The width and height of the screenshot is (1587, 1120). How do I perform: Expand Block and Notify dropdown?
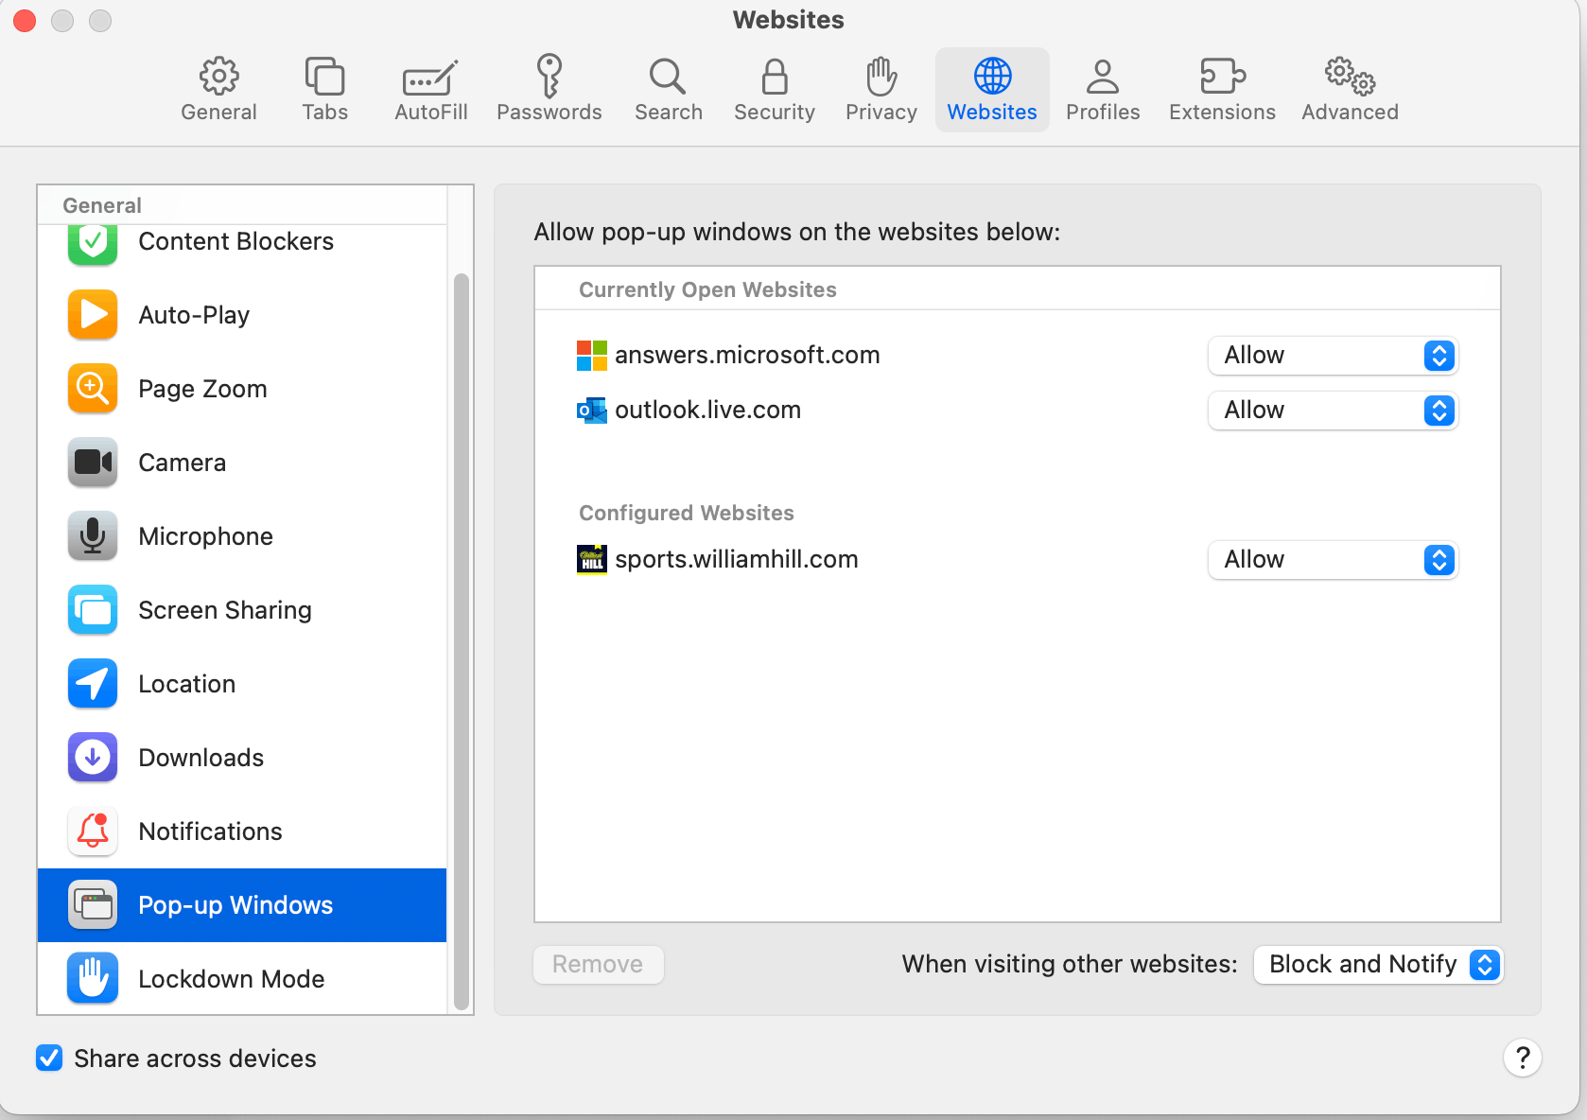[x=1378, y=965]
